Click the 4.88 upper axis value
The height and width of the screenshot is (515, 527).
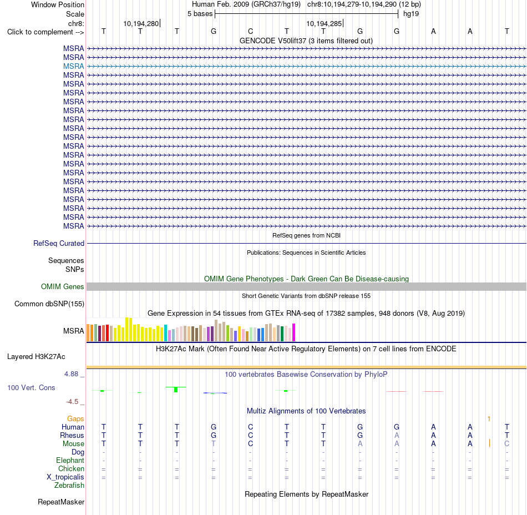pyautogui.click(x=71, y=374)
